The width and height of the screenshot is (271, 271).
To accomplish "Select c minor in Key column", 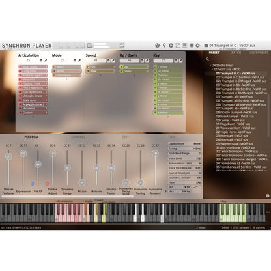I will coord(168,67).
